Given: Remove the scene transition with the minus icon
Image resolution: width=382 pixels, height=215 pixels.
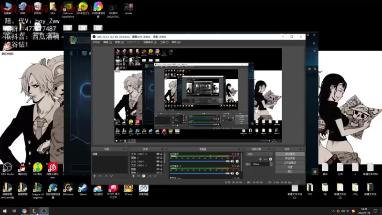Looking at the screenshot, I should coord(265,159).
